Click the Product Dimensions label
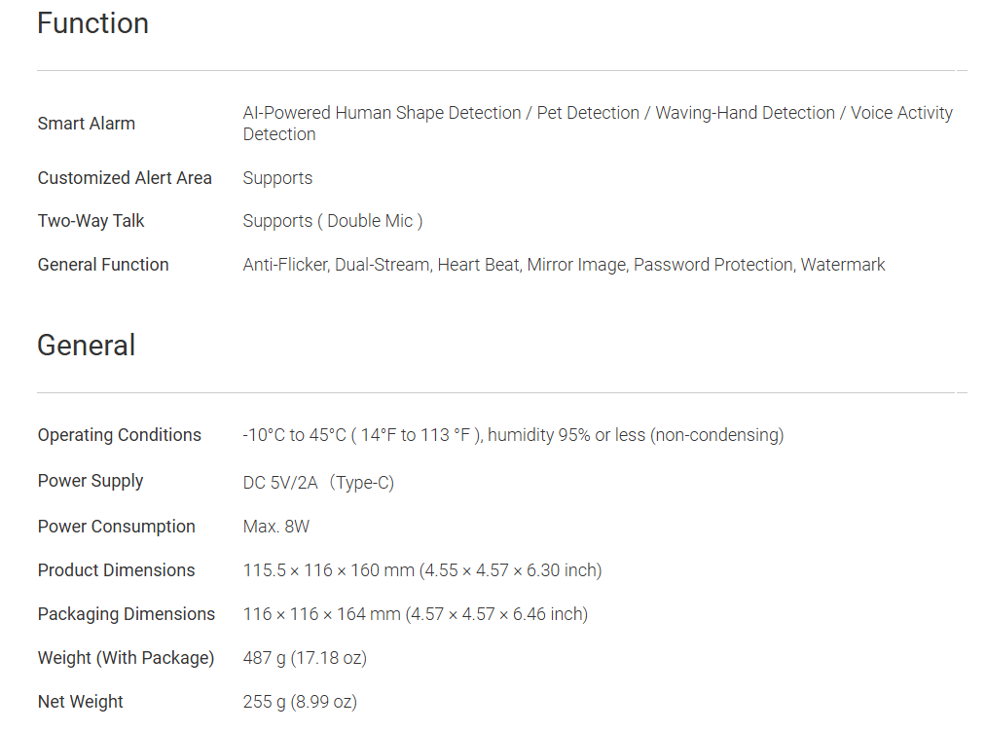986x731 pixels. pos(116,570)
